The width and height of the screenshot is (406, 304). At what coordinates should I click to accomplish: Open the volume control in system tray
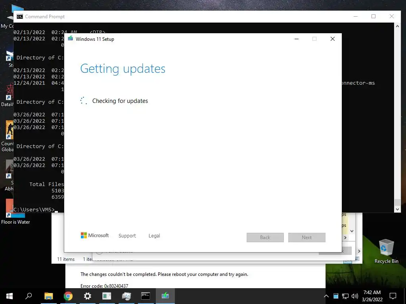click(355, 296)
